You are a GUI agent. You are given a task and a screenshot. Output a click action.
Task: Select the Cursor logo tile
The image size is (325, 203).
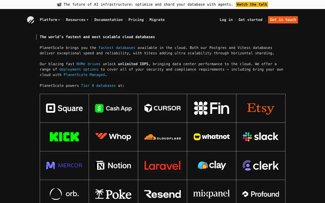162,108
